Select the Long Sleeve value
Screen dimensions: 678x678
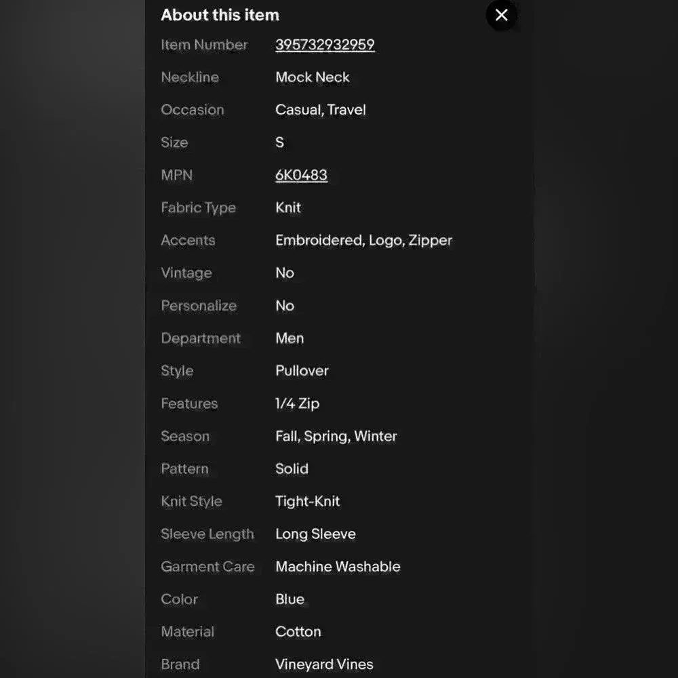(315, 534)
